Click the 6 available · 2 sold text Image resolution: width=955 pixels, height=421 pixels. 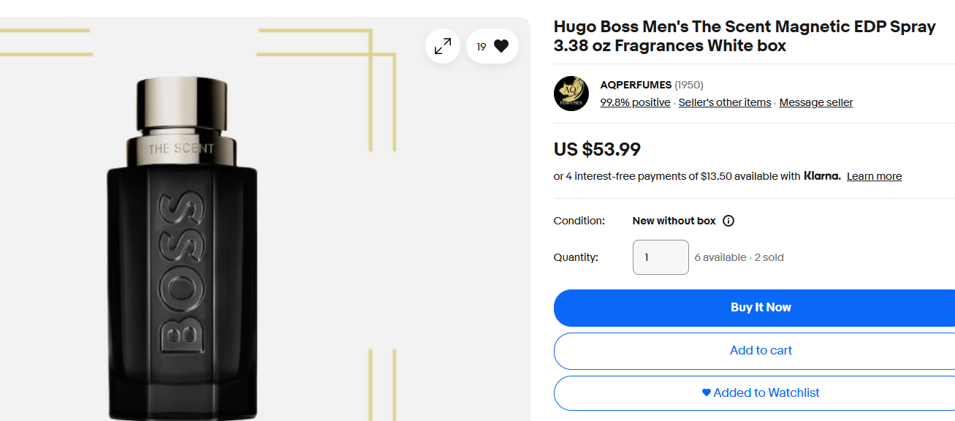coord(739,257)
